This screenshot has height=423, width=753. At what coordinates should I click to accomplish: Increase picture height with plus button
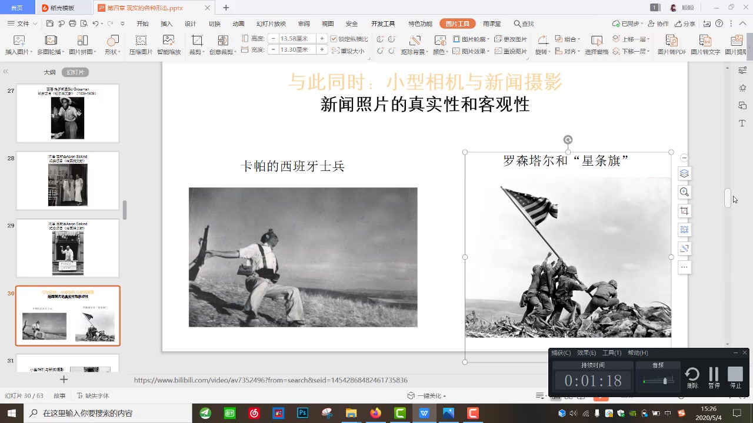tap(322, 38)
